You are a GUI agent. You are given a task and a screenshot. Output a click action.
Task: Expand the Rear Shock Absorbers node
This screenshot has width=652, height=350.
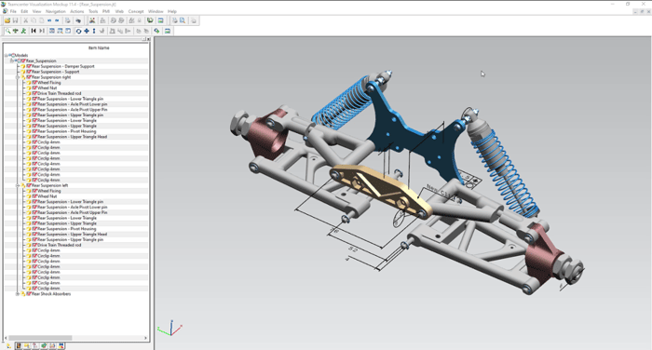[18, 294]
